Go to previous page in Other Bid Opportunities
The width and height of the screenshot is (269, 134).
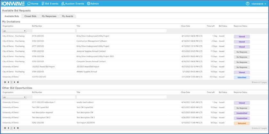[x=8, y=128]
